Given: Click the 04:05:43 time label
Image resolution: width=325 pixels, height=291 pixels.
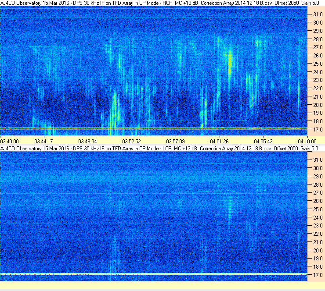Looking at the screenshot, I should [x=263, y=142].
